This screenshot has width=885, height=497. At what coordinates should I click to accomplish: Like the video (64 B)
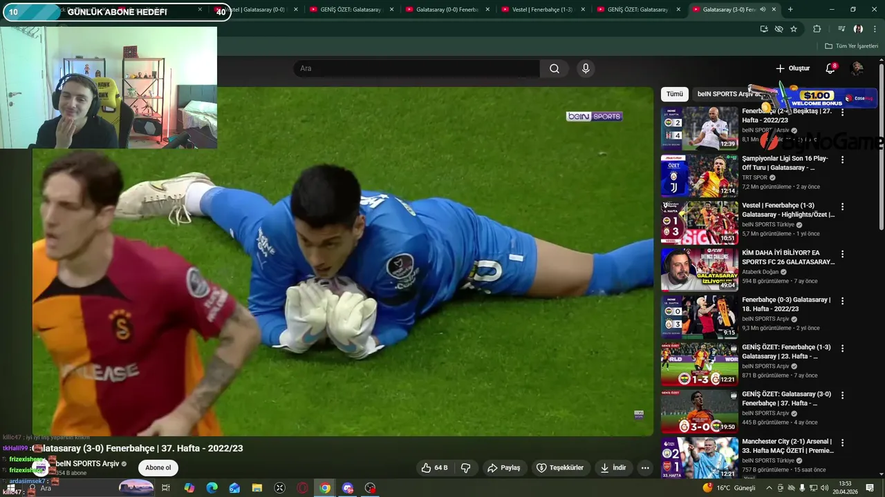click(434, 467)
